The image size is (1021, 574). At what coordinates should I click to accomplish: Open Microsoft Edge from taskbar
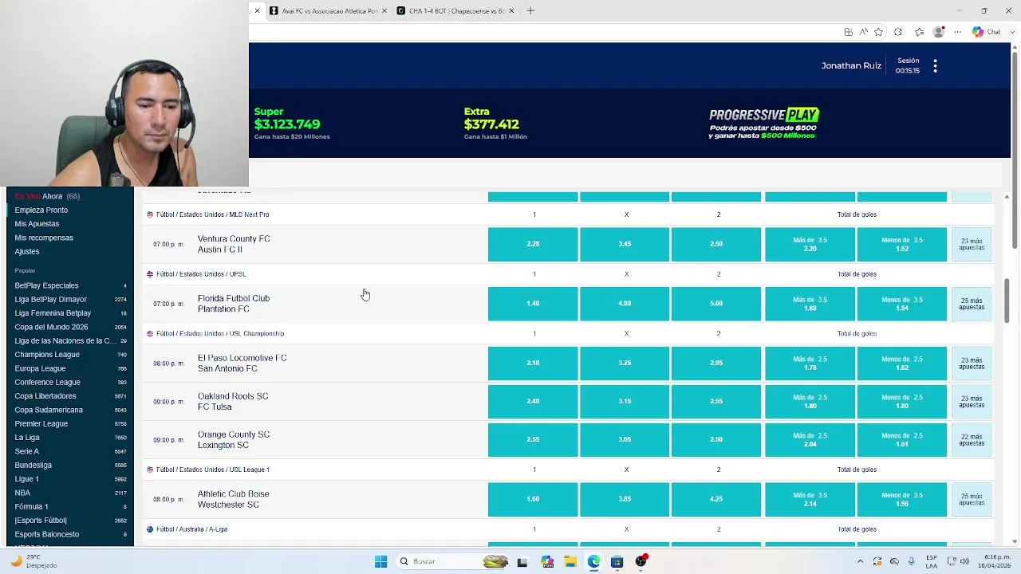[593, 561]
